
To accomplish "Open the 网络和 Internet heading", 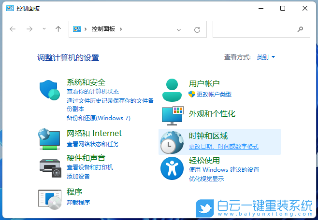I will (x=94, y=133).
